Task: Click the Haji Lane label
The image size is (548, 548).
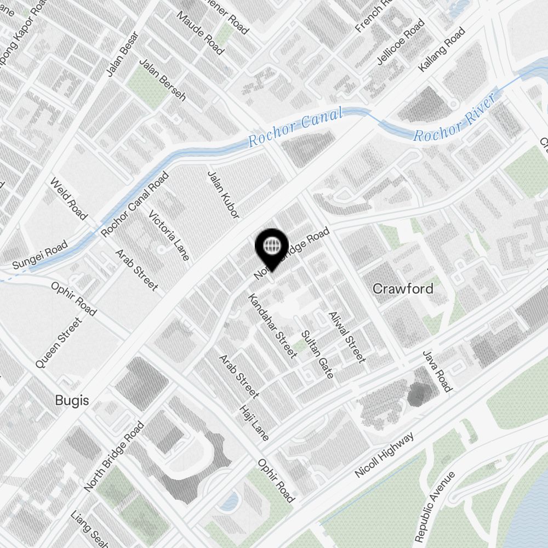Action: pyautogui.click(x=254, y=423)
